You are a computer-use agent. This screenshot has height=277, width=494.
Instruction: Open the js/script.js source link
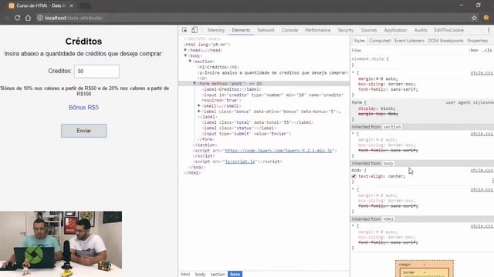(x=240, y=162)
